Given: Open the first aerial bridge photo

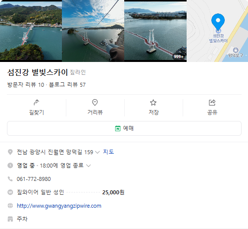Looking at the screenshot, I should point(31,31).
